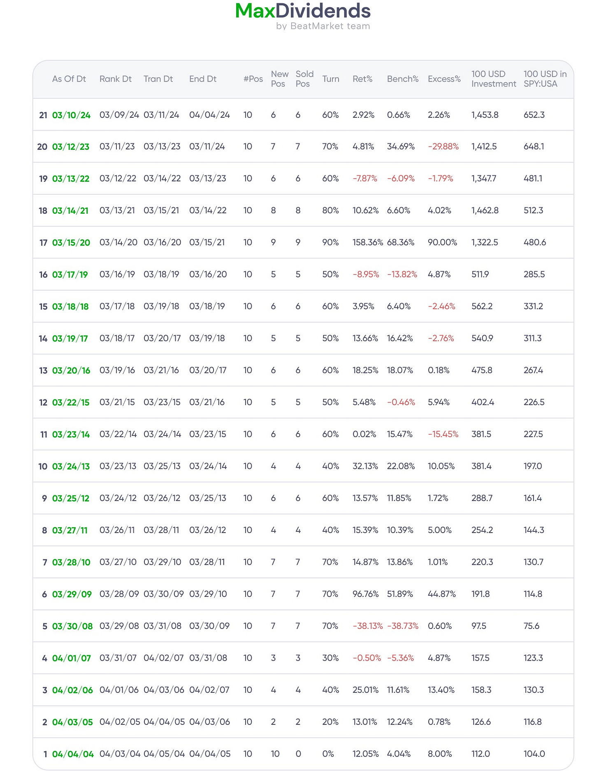Viewport: 599px width, 773px height.
Task: Click the investment value 97.5
Action: tap(479, 626)
